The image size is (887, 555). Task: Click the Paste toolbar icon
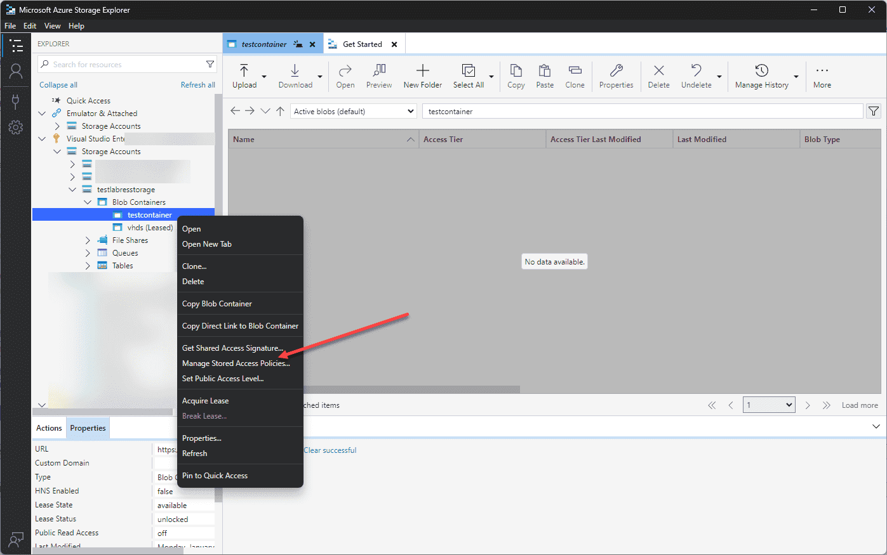pos(545,76)
